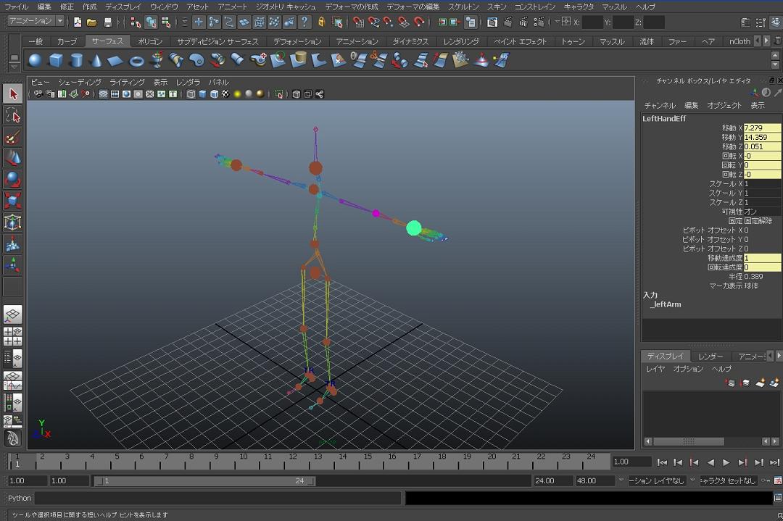Click the save scene floppy disk icon
Viewport: 783px width, 521px height.
tap(108, 22)
